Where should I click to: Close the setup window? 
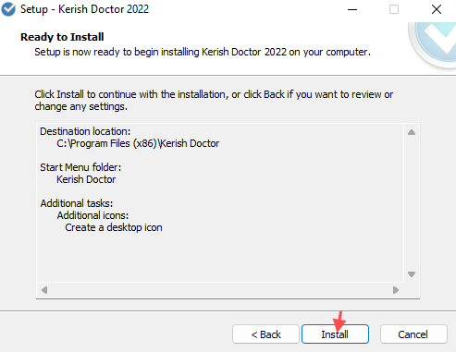pyautogui.click(x=437, y=9)
